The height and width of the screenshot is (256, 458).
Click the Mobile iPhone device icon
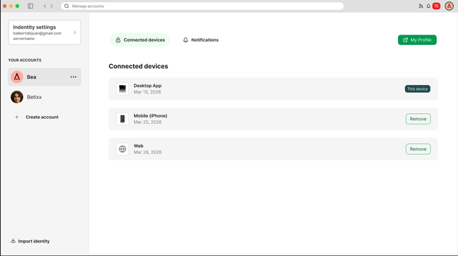point(123,119)
